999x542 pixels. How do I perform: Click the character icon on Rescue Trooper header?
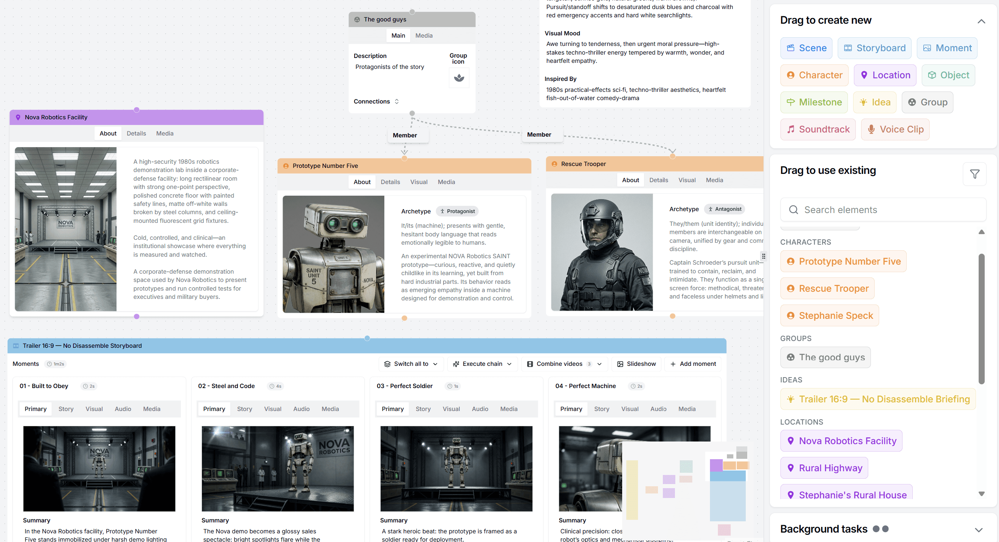click(554, 164)
